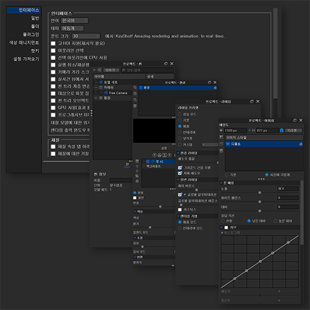Collapse the 색상 section in environment panel
Viewport: 310px width, 310px height.
pos(135,211)
